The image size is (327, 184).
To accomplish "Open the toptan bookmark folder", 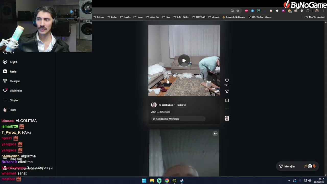I will point(112,17).
